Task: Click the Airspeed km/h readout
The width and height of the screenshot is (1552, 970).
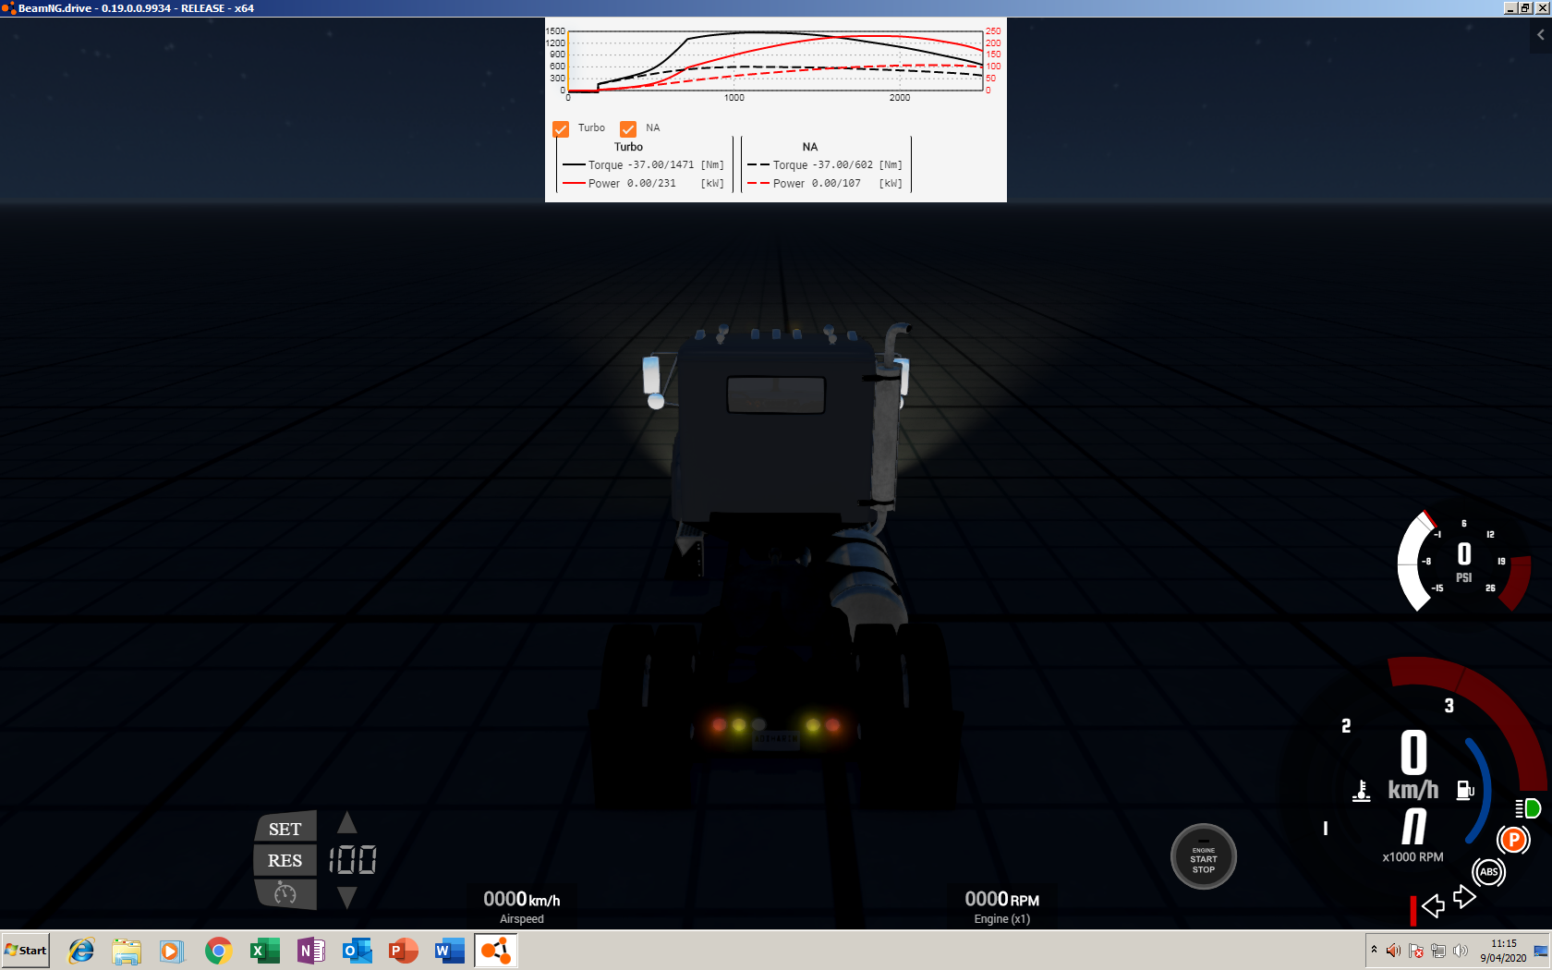Action: coord(522,906)
